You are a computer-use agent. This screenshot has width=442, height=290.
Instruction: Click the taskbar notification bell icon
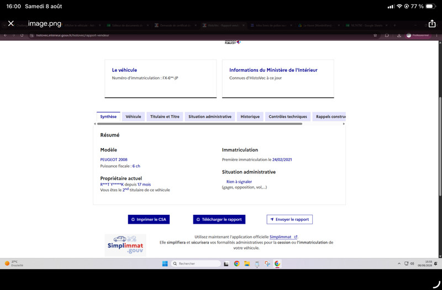(435, 263)
